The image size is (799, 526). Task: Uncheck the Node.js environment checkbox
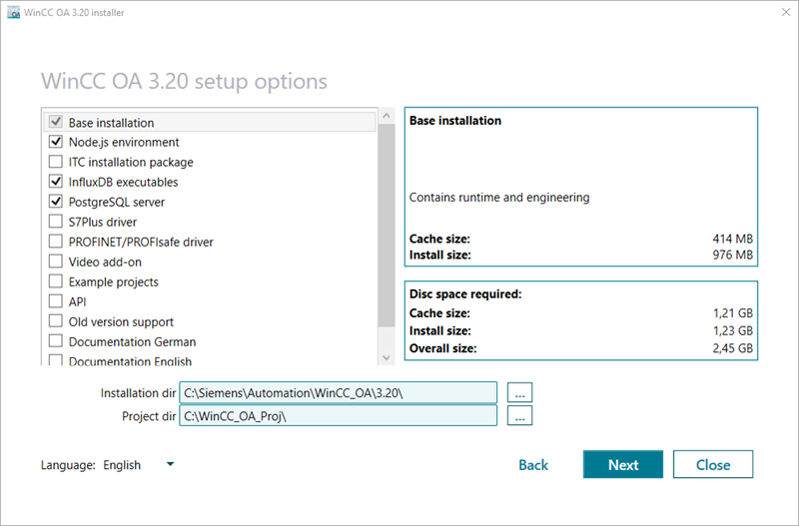pos(56,143)
